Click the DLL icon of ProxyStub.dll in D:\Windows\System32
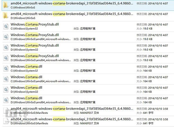This screenshot has height=127, width=174. pyautogui.click(x=6, y=47)
